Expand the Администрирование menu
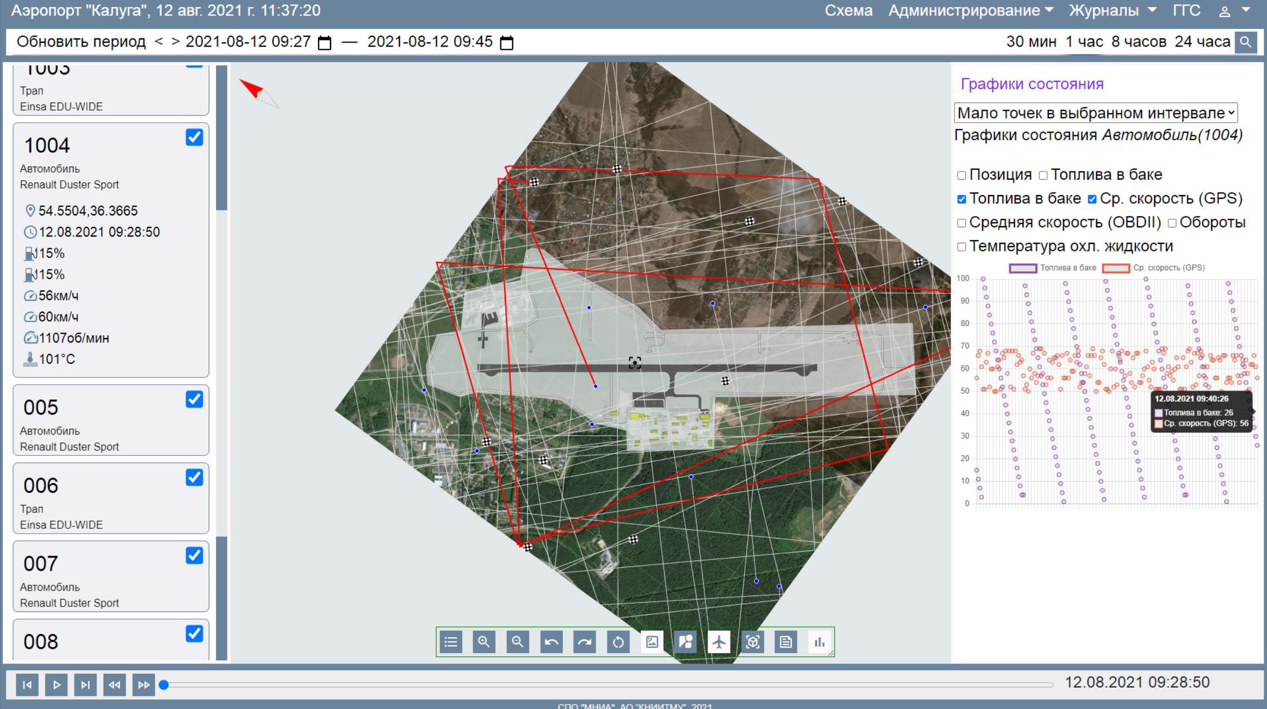Viewport: 1267px width, 709px height. [971, 10]
